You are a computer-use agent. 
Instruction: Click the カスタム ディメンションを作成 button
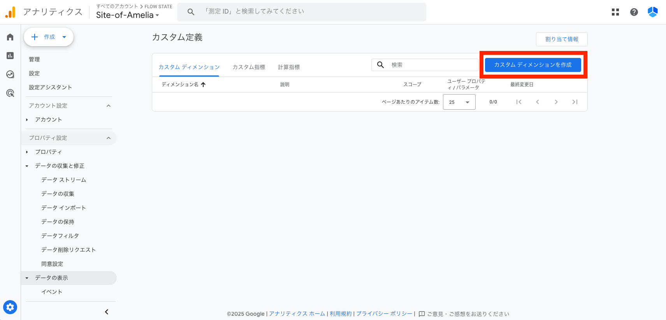tap(532, 65)
